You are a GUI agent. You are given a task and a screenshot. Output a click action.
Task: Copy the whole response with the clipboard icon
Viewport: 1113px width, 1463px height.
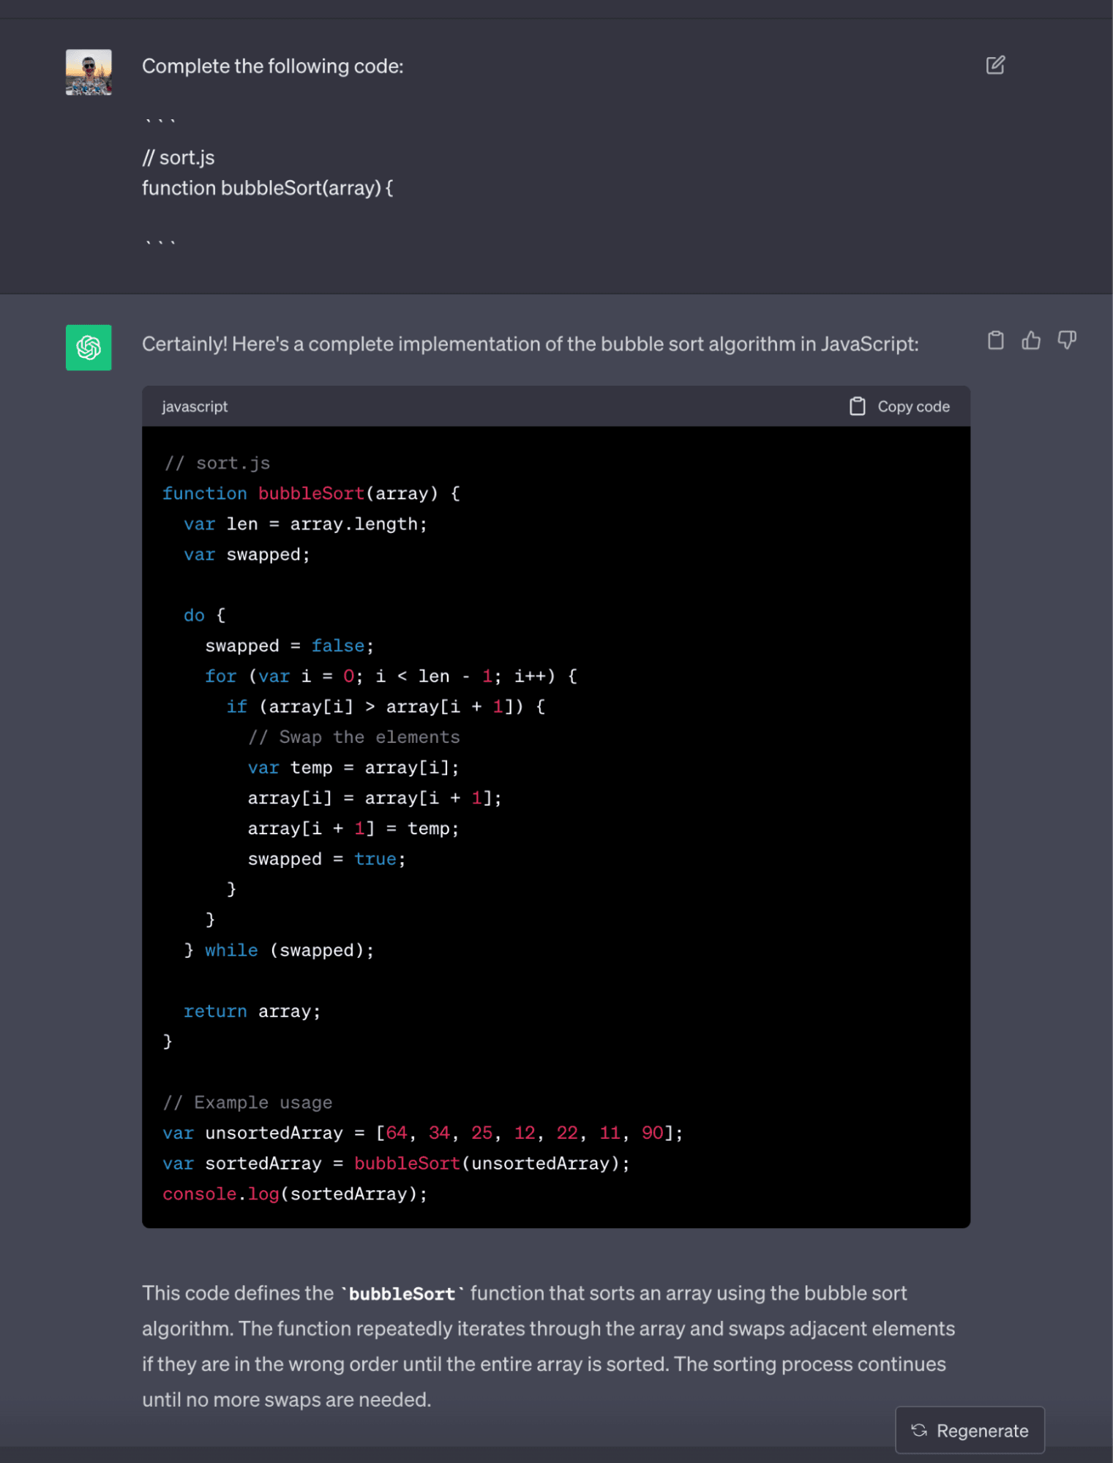coord(995,340)
